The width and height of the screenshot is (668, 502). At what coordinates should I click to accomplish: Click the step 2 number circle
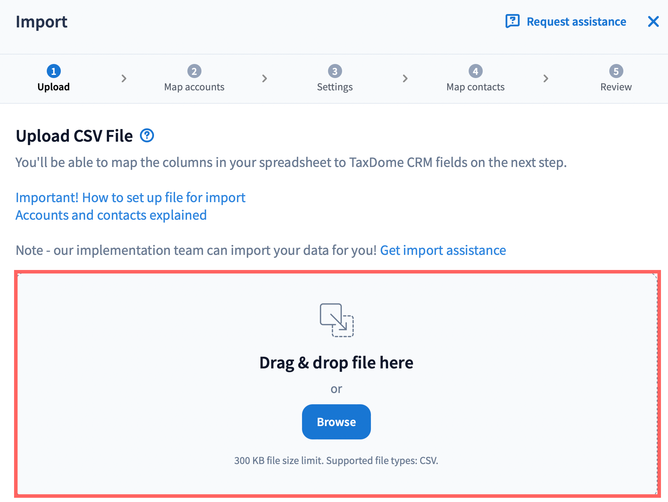click(x=194, y=71)
